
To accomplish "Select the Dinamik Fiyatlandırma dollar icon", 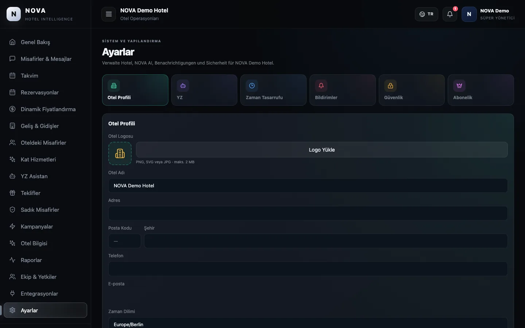I will tap(12, 109).
